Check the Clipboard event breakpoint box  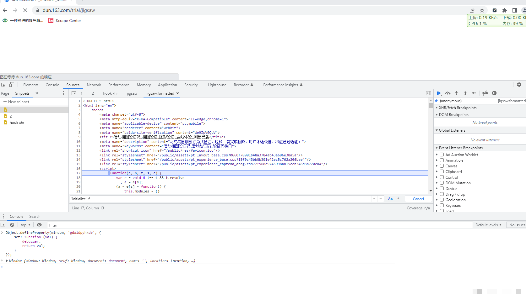442,171
